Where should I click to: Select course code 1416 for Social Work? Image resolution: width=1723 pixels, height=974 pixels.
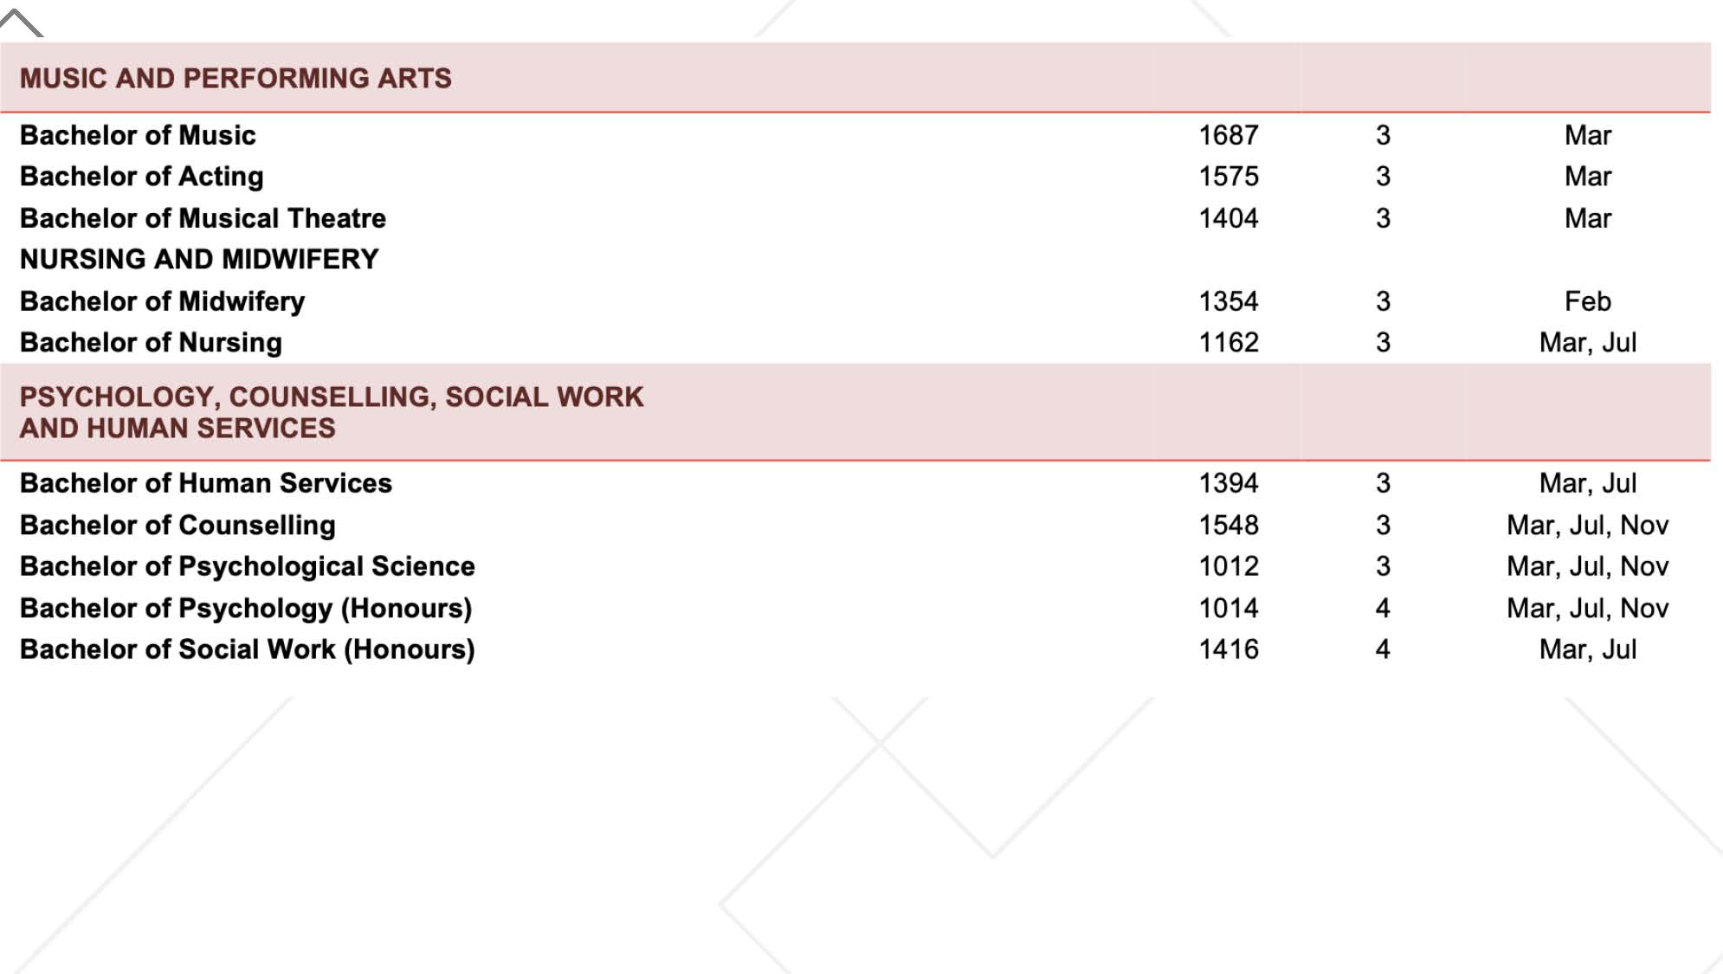1228,649
